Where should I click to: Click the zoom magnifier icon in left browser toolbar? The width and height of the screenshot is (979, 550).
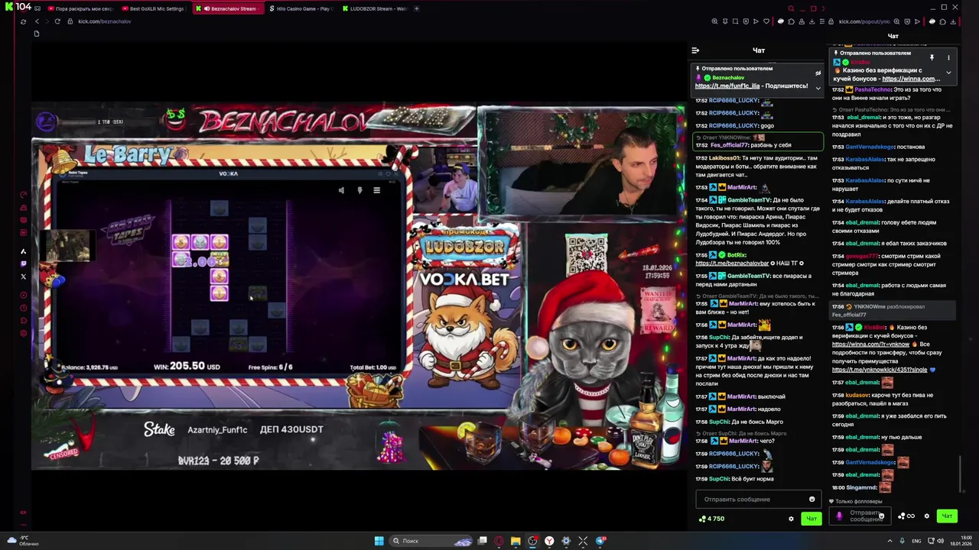pos(714,21)
